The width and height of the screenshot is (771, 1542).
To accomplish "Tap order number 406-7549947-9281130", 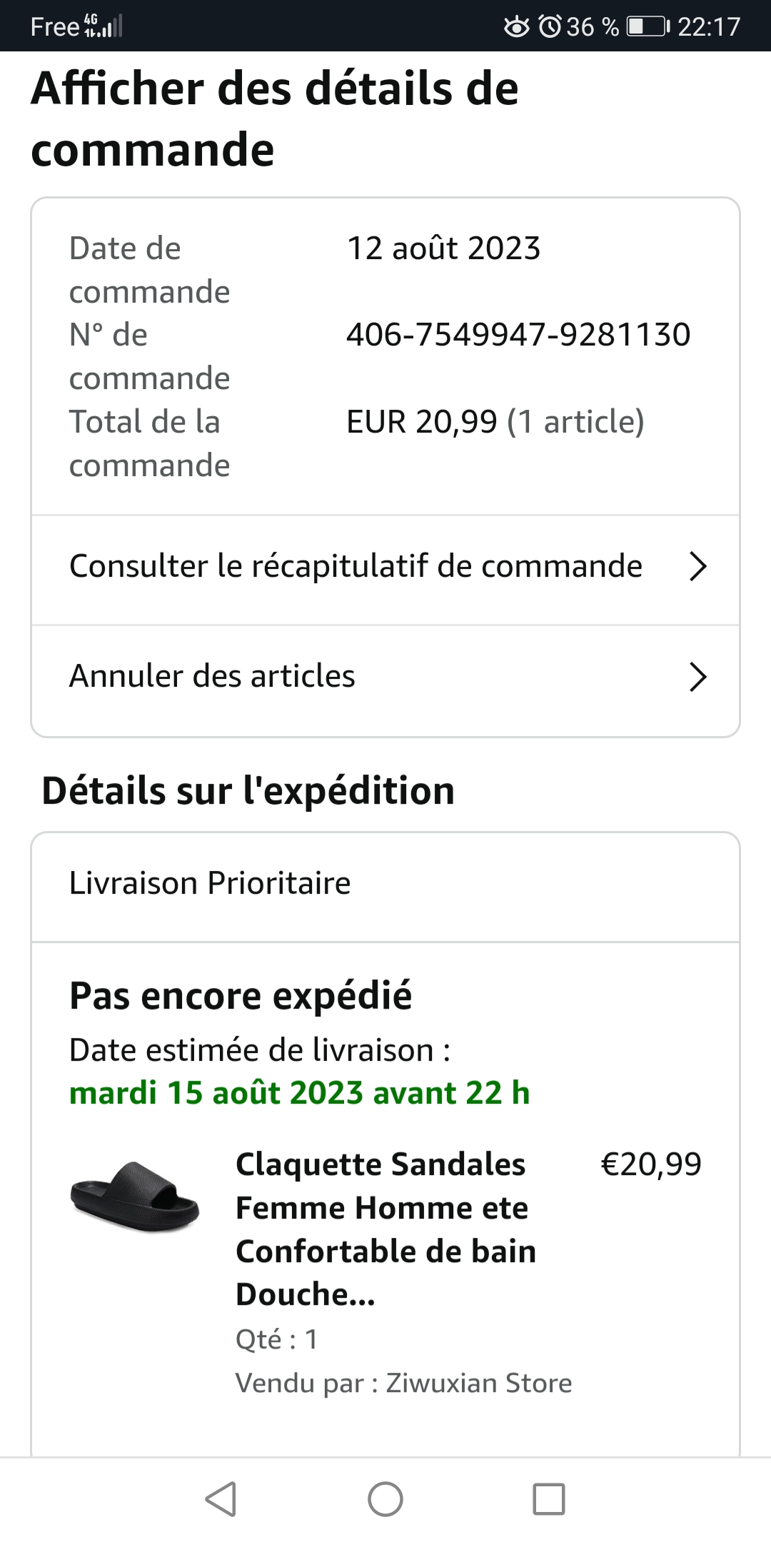I will (x=518, y=335).
